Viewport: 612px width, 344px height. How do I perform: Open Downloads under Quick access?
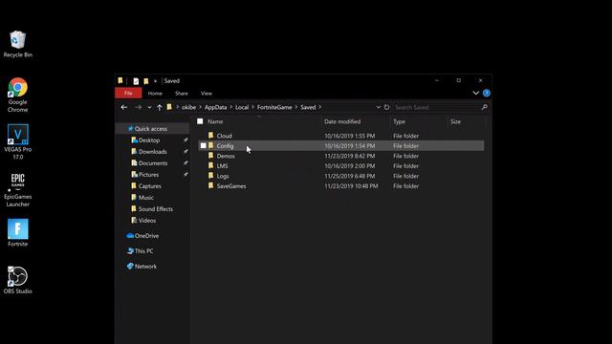click(x=149, y=152)
